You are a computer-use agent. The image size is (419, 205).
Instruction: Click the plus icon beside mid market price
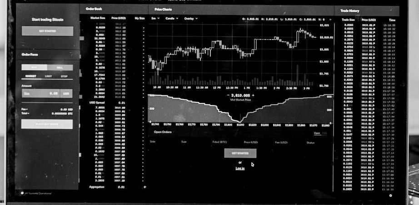[253, 95]
